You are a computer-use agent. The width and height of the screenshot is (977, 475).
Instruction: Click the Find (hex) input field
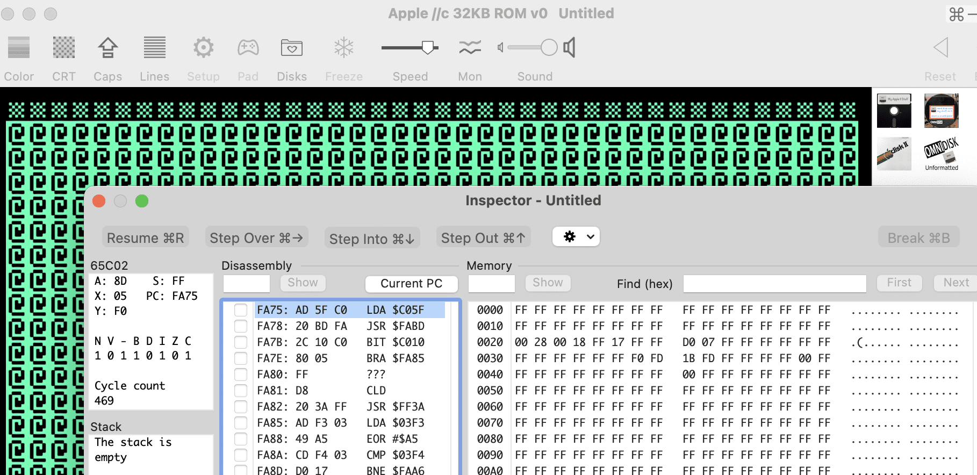(775, 283)
